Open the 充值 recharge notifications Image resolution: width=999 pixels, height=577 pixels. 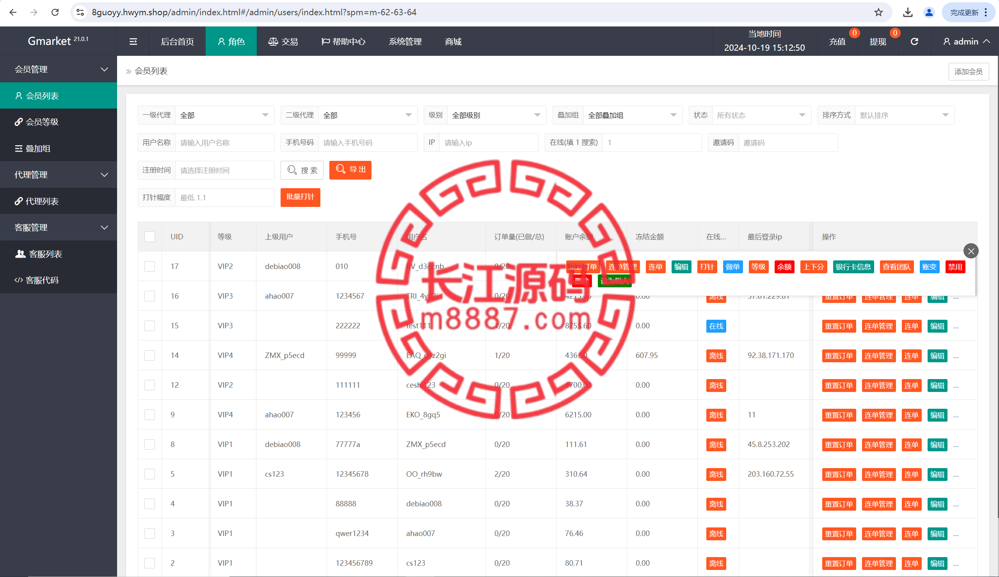837,42
